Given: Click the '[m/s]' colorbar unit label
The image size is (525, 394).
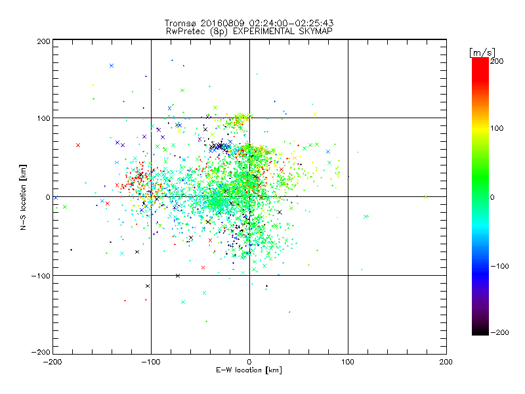Looking at the screenshot, I should (x=482, y=53).
